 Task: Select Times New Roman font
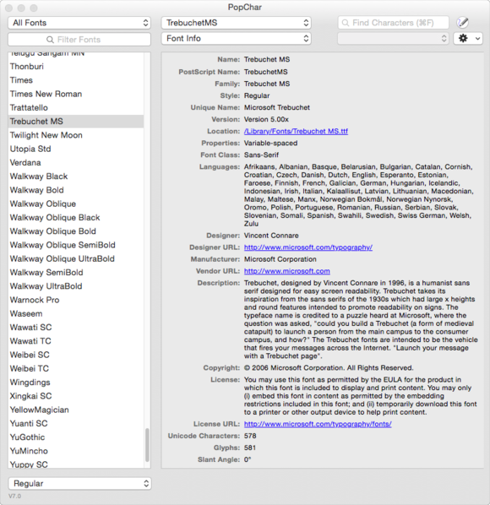tap(76, 94)
